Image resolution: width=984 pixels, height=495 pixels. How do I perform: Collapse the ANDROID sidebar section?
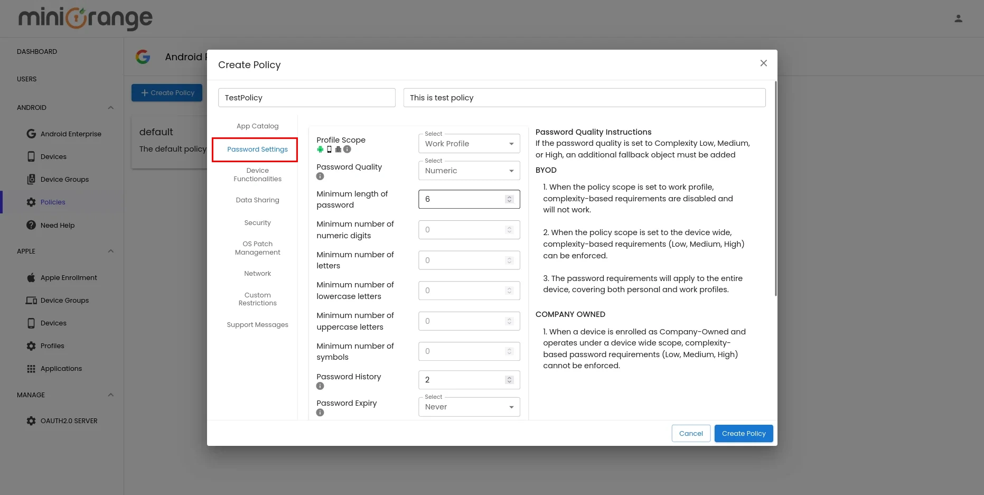click(110, 107)
